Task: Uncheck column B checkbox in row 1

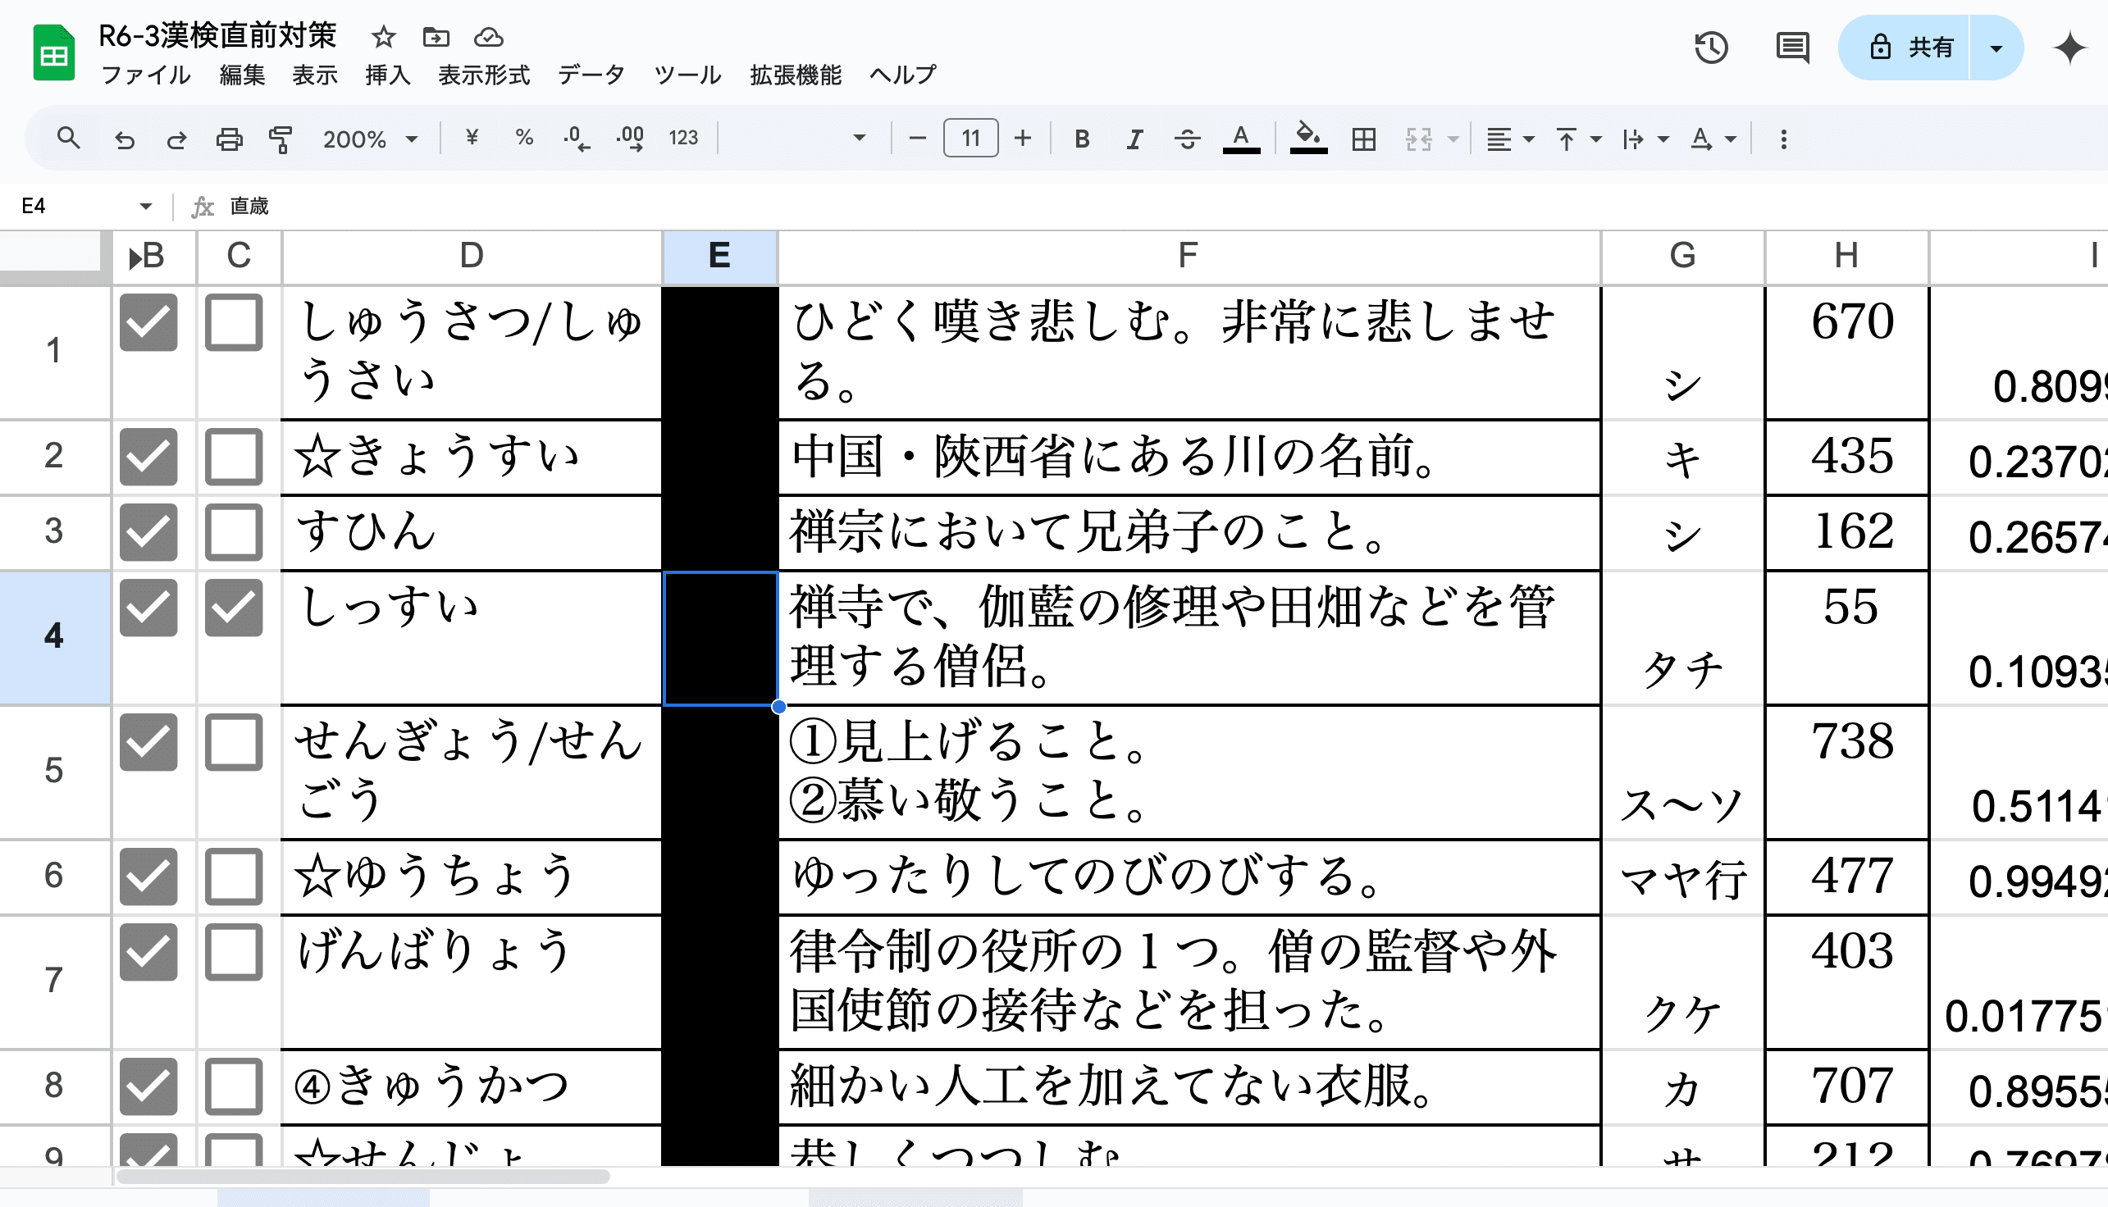Action: [x=148, y=322]
